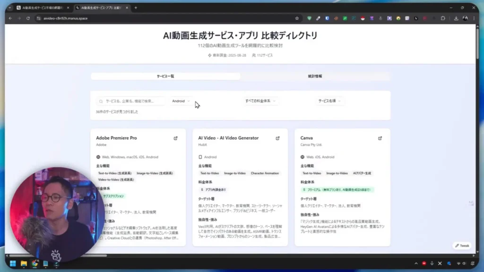The image size is (484, 272).
Task: Open the Canva card title
Action: coord(306,138)
